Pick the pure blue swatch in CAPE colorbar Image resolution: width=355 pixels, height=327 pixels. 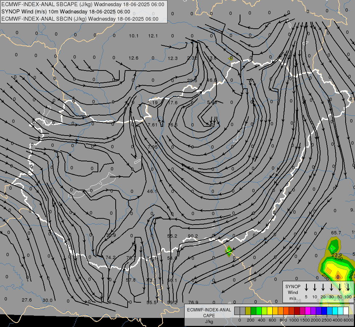(324, 311)
